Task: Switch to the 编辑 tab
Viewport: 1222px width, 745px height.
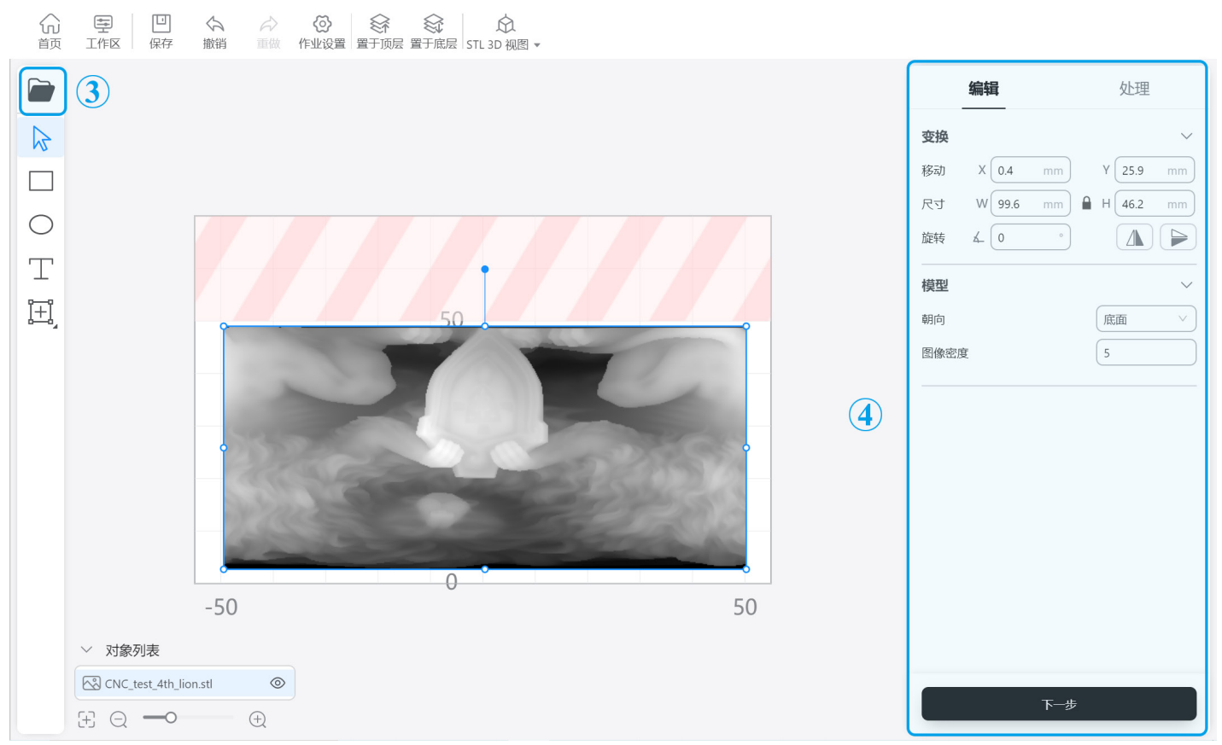Action: [984, 89]
